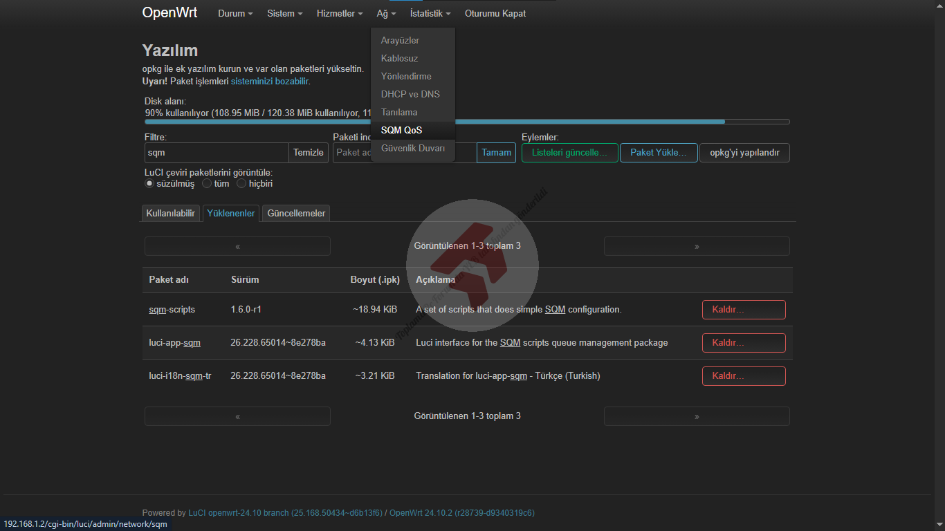Image resolution: width=945 pixels, height=531 pixels.
Task: Confirm package install with Tamam button
Action: tap(496, 153)
